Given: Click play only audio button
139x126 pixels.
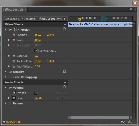Looking at the screenshot, I should [x=123, y=121].
